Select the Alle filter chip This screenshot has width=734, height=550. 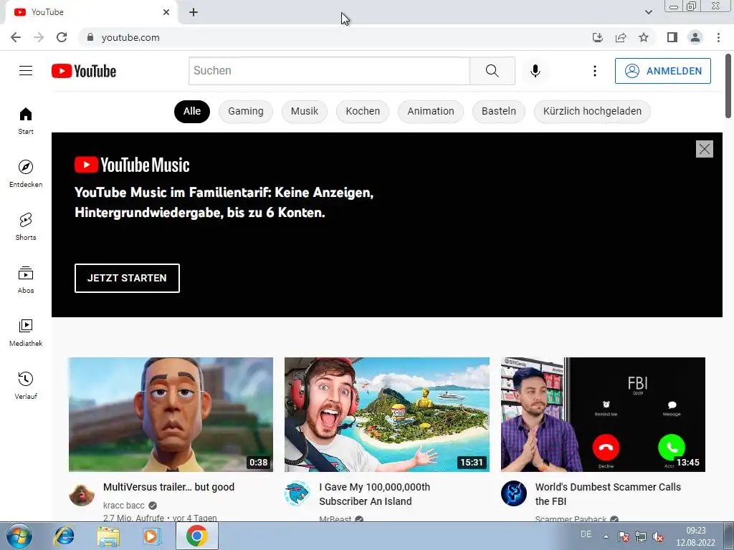192,111
